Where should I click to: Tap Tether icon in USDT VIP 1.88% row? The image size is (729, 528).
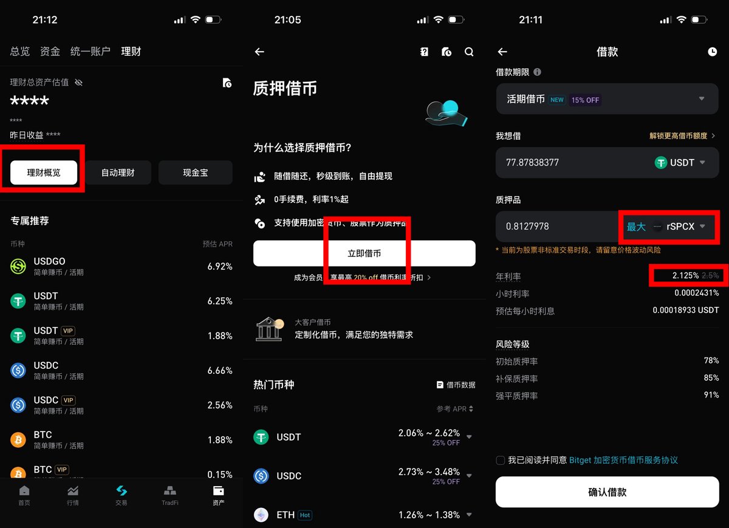(18, 335)
